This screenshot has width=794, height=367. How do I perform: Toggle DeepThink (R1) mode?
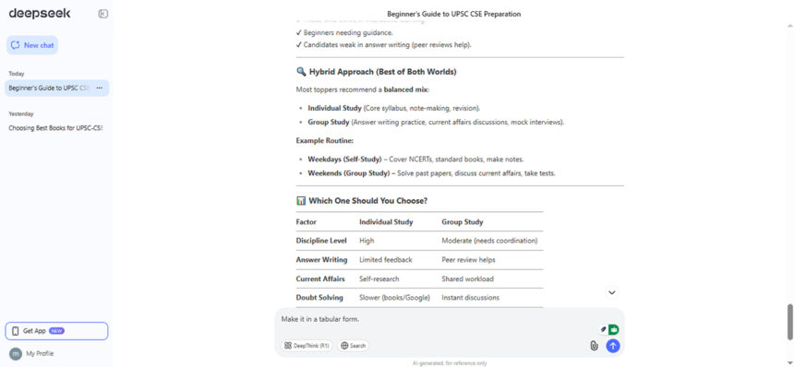(307, 346)
